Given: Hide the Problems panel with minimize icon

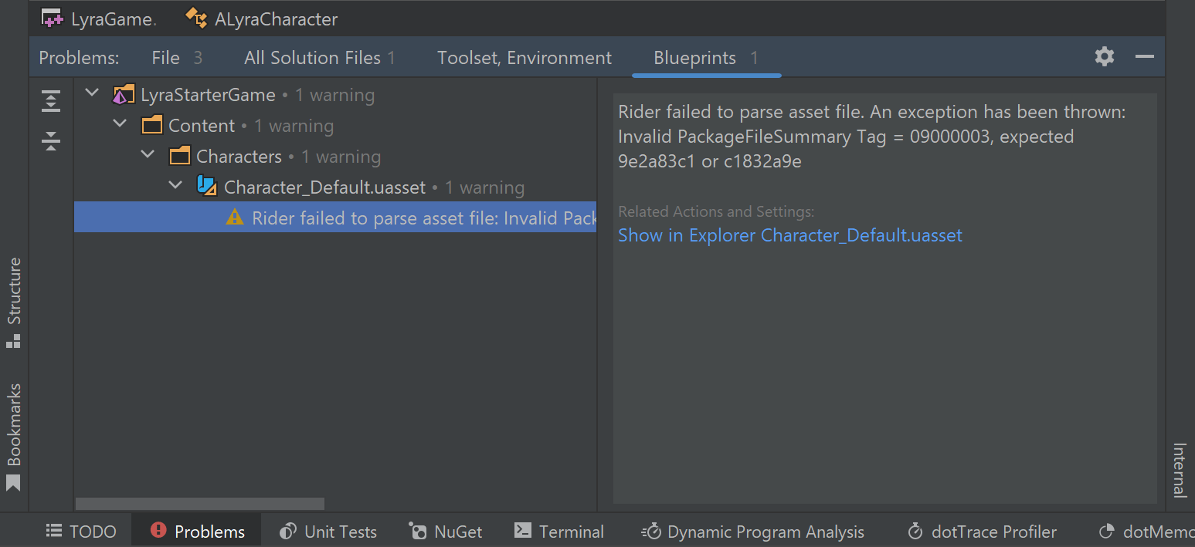Looking at the screenshot, I should (x=1144, y=56).
